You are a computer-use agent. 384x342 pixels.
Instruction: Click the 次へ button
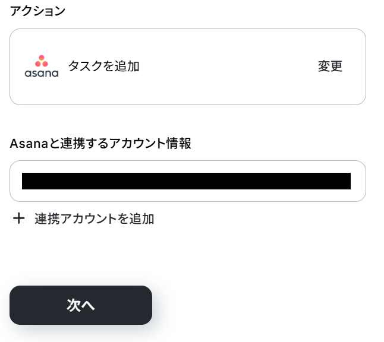(x=81, y=305)
